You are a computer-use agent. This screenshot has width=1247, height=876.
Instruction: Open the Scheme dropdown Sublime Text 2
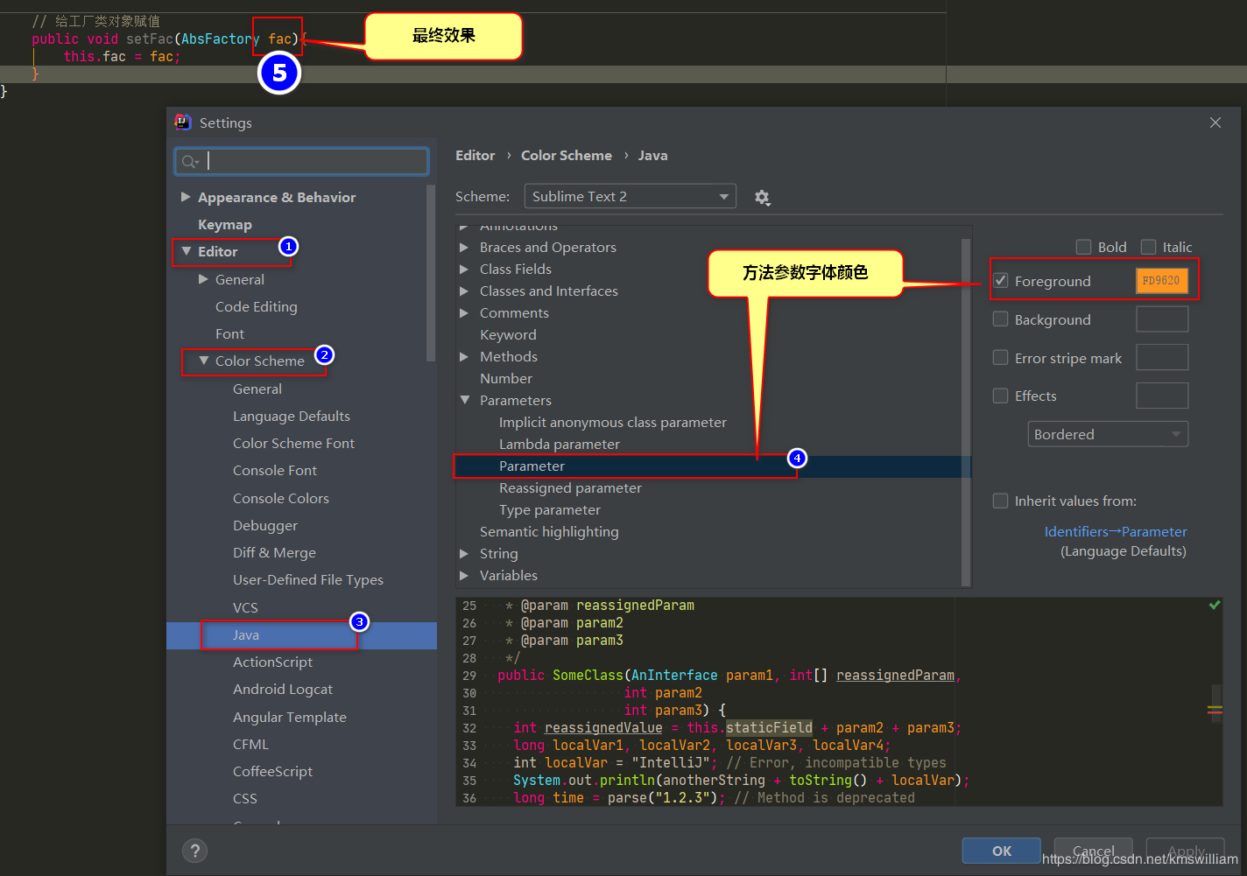(631, 197)
